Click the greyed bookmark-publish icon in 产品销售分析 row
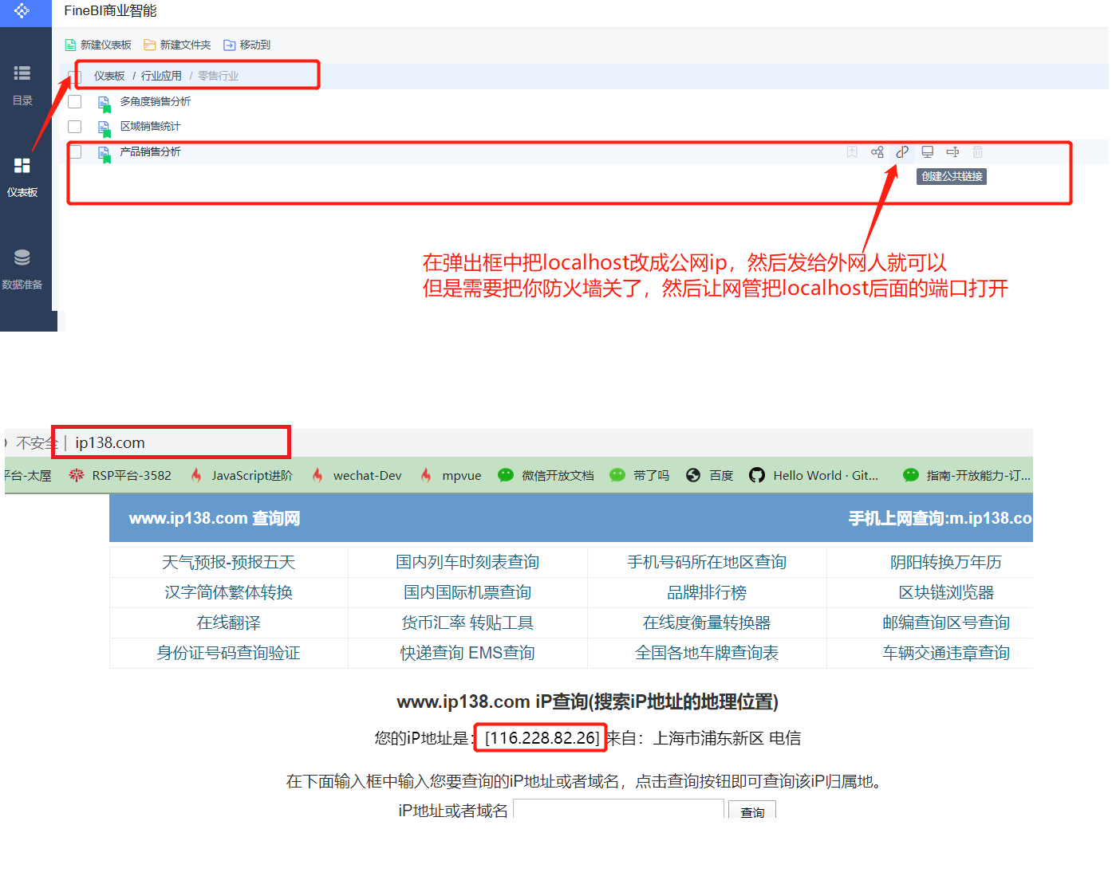Viewport: 1116px width, 880px height. point(852,151)
